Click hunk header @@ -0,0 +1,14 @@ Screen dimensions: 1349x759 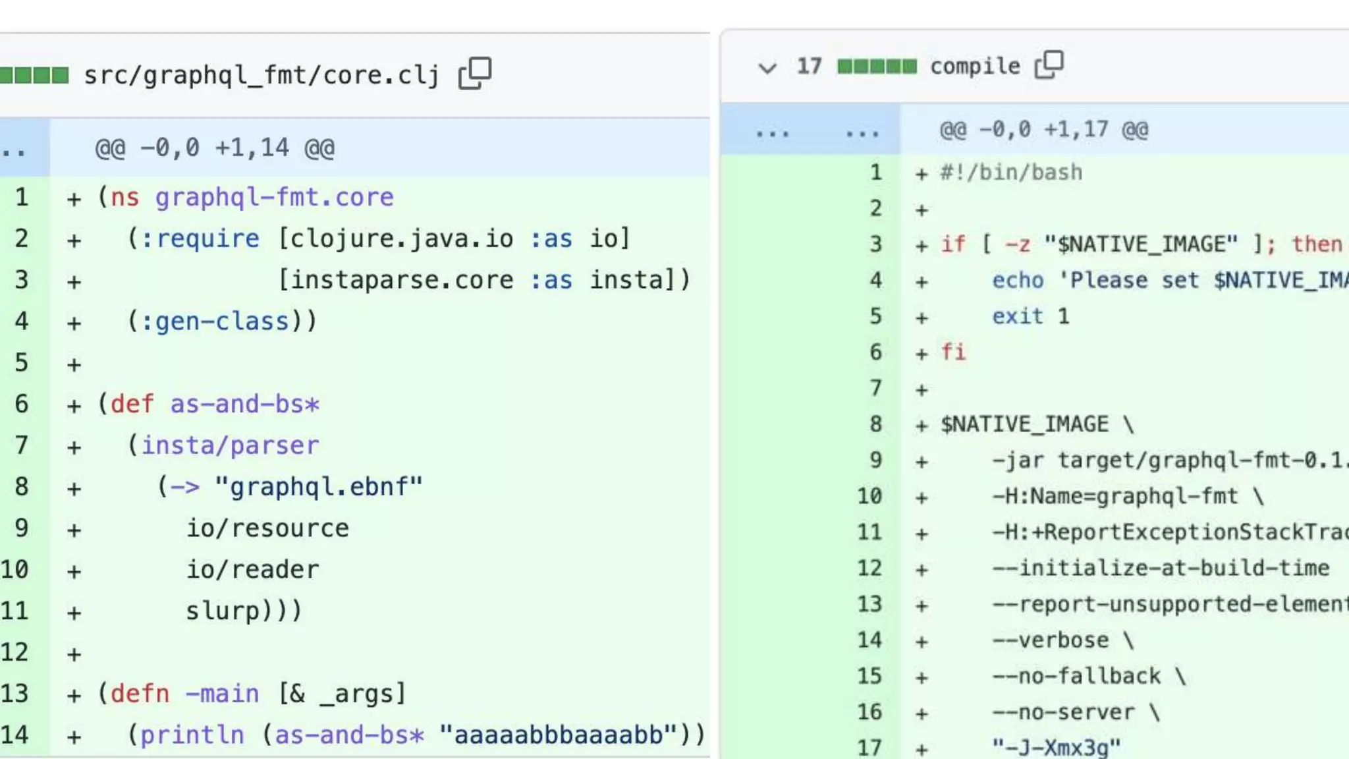pyautogui.click(x=215, y=148)
